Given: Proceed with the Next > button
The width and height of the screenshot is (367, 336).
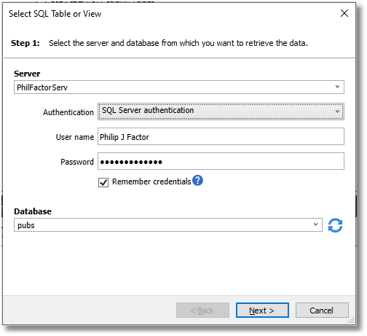Looking at the screenshot, I should coord(262,310).
